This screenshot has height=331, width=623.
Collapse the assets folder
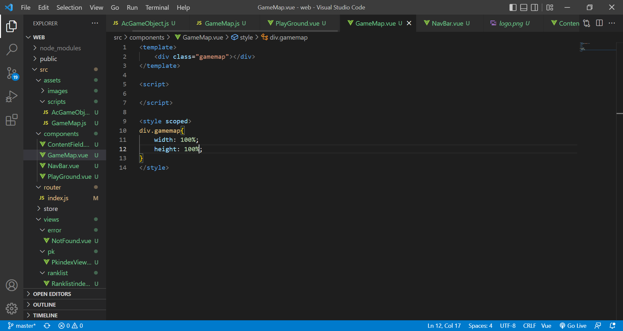coord(65,80)
